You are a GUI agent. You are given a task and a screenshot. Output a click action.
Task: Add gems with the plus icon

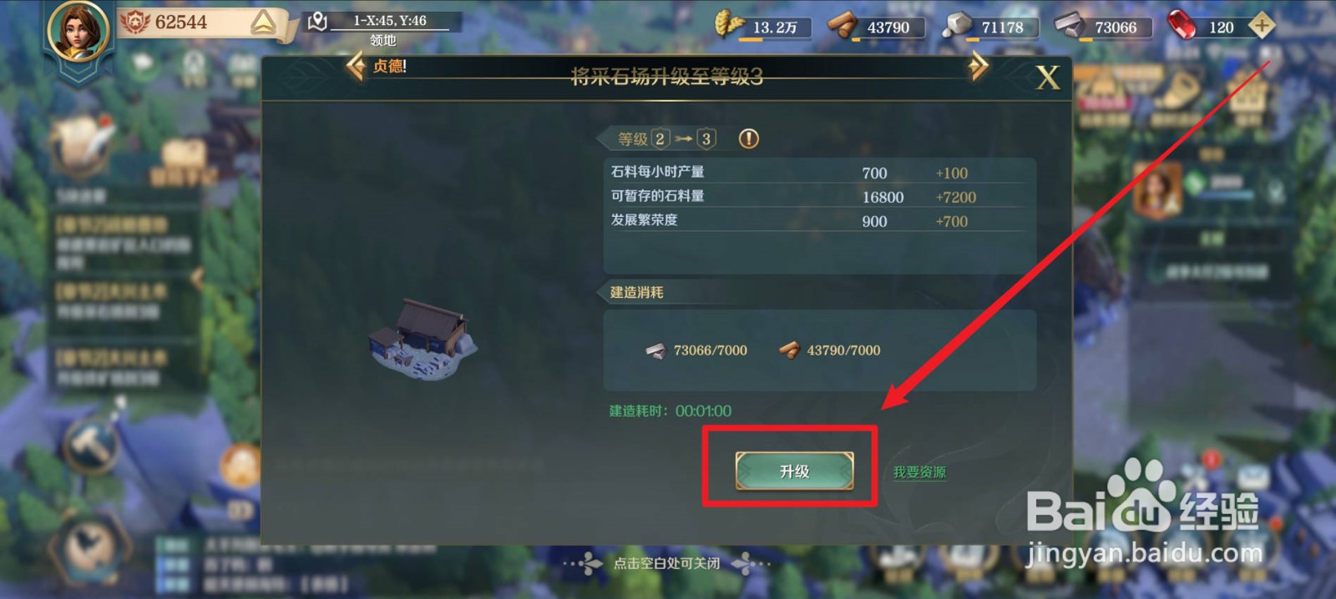[1262, 26]
